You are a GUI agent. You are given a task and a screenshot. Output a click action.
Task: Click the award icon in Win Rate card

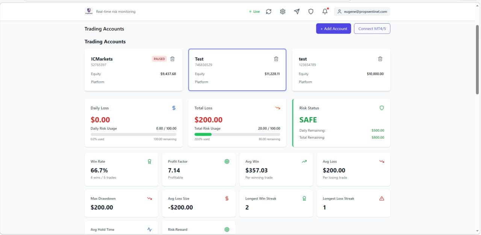149,162
